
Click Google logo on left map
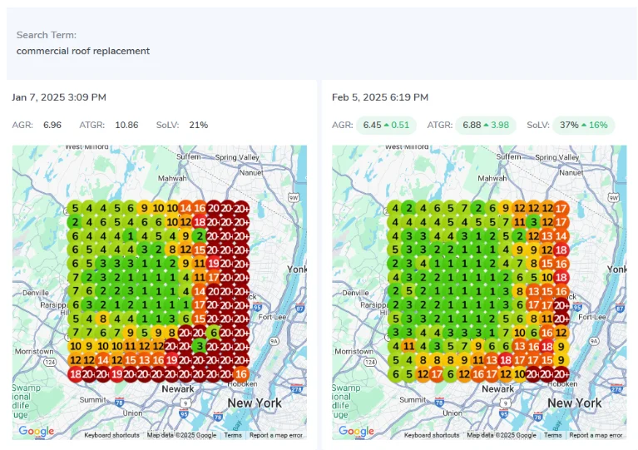click(36, 431)
